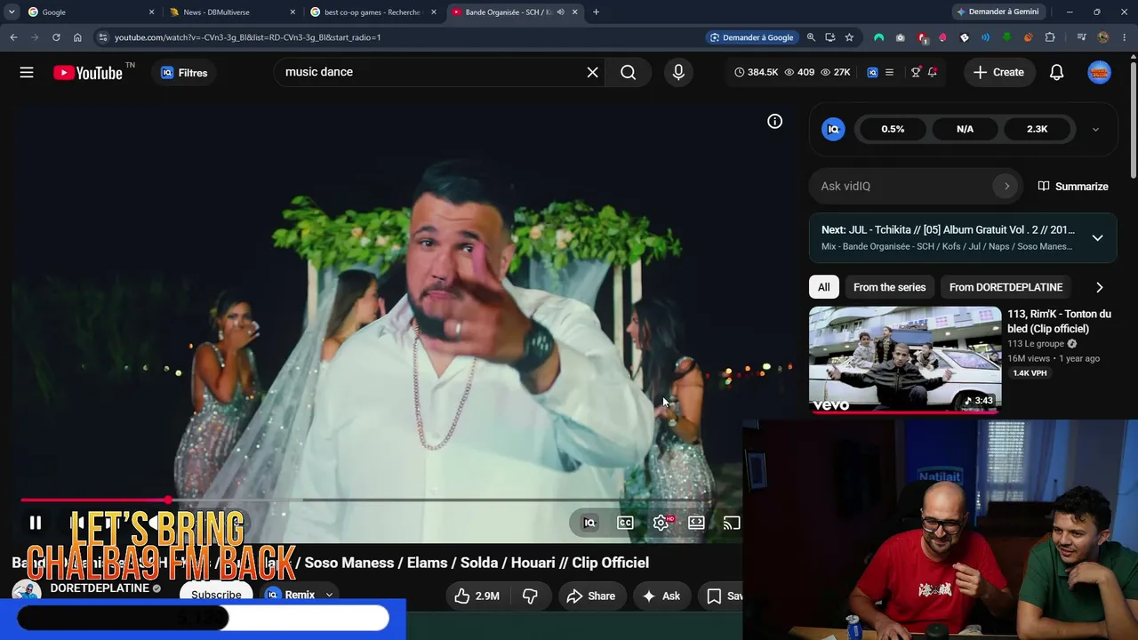The height and width of the screenshot is (640, 1138).
Task: Open Chrome media controls icon
Action: click(1081, 37)
